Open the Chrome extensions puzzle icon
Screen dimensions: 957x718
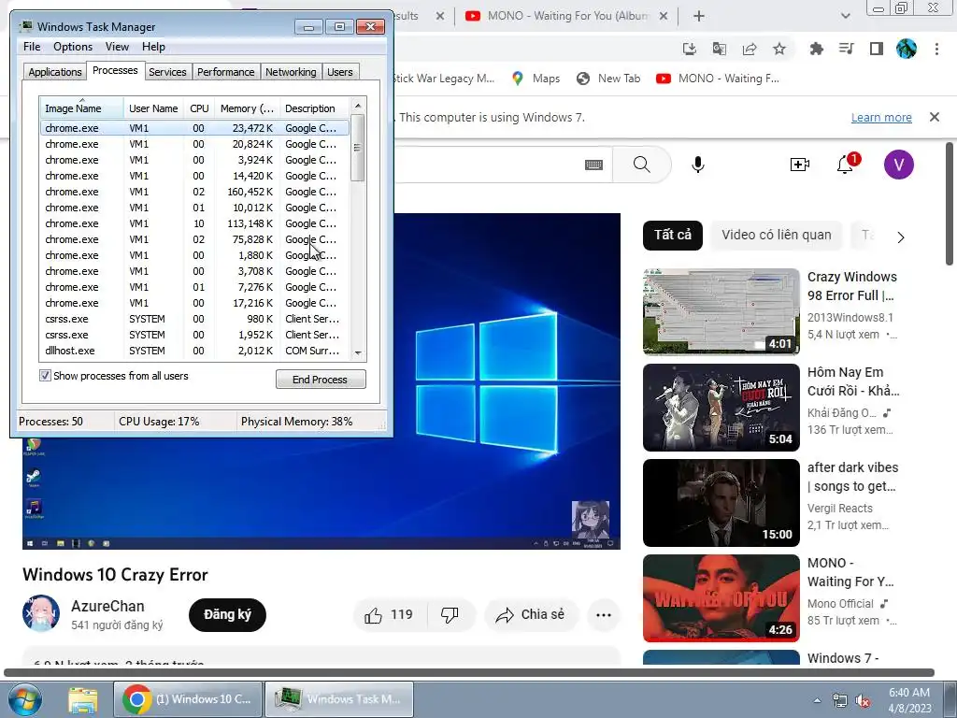pos(816,49)
